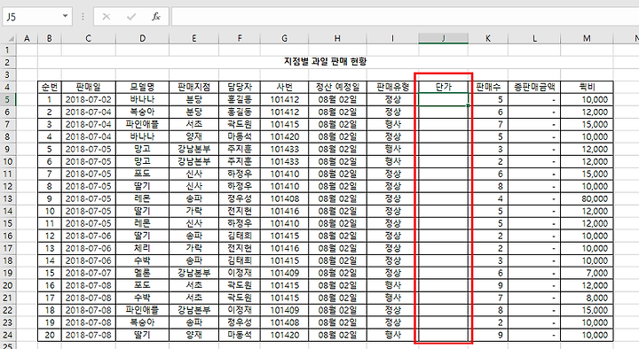Select column L header
Screen dimensions: 639x349
pyautogui.click(x=534, y=38)
